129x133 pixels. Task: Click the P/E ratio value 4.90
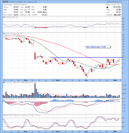click(x=44, y=7)
